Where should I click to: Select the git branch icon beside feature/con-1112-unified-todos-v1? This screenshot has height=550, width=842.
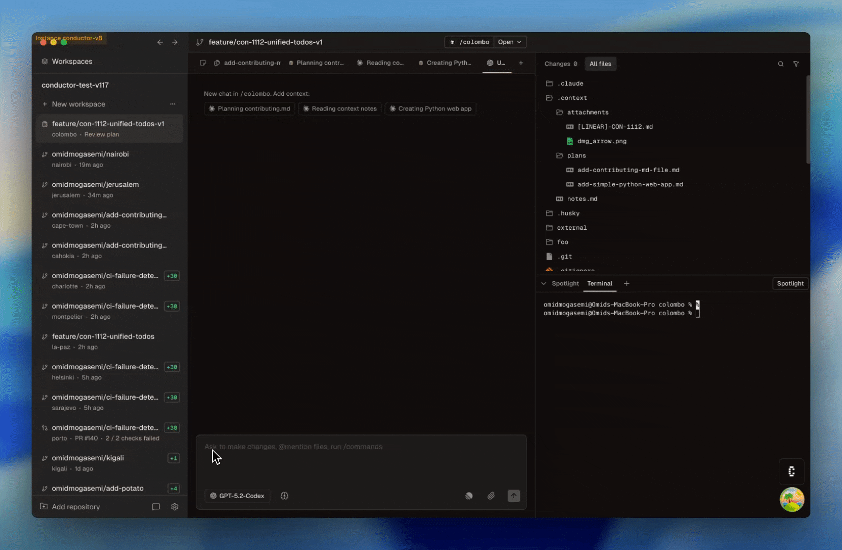click(200, 42)
